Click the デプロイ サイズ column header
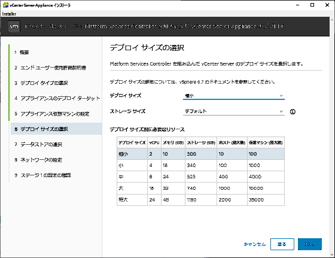Screen dimensions: 335x258 pyautogui.click(x=132, y=142)
